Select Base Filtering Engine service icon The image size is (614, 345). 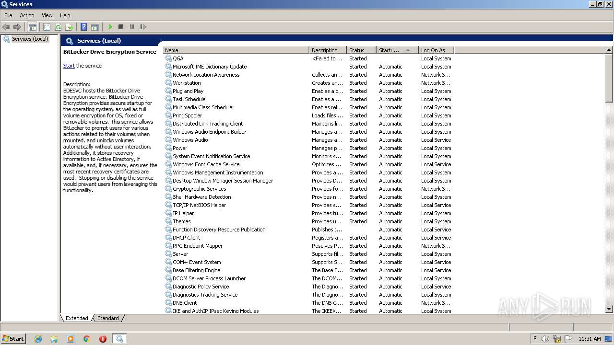(168, 270)
